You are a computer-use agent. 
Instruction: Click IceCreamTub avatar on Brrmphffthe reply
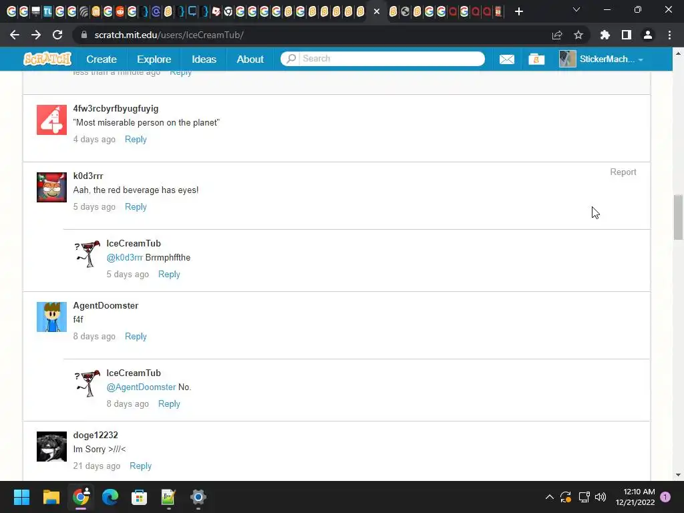click(x=87, y=254)
